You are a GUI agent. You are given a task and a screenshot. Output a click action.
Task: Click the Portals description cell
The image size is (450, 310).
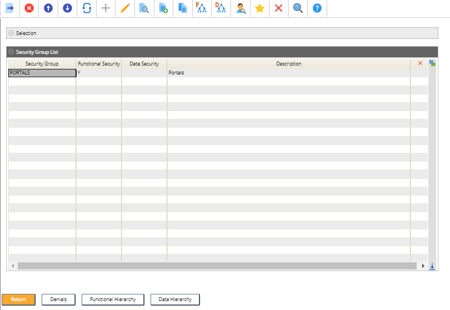(289, 73)
